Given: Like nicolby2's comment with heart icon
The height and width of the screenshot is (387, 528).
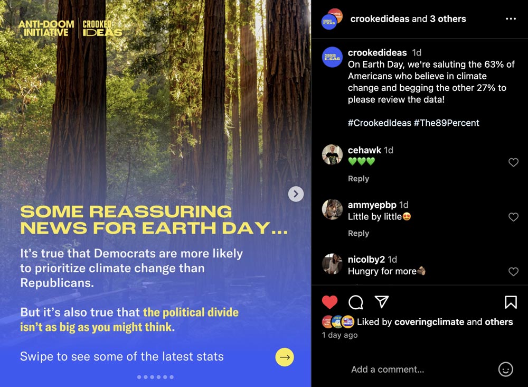Looking at the screenshot, I should click(513, 272).
